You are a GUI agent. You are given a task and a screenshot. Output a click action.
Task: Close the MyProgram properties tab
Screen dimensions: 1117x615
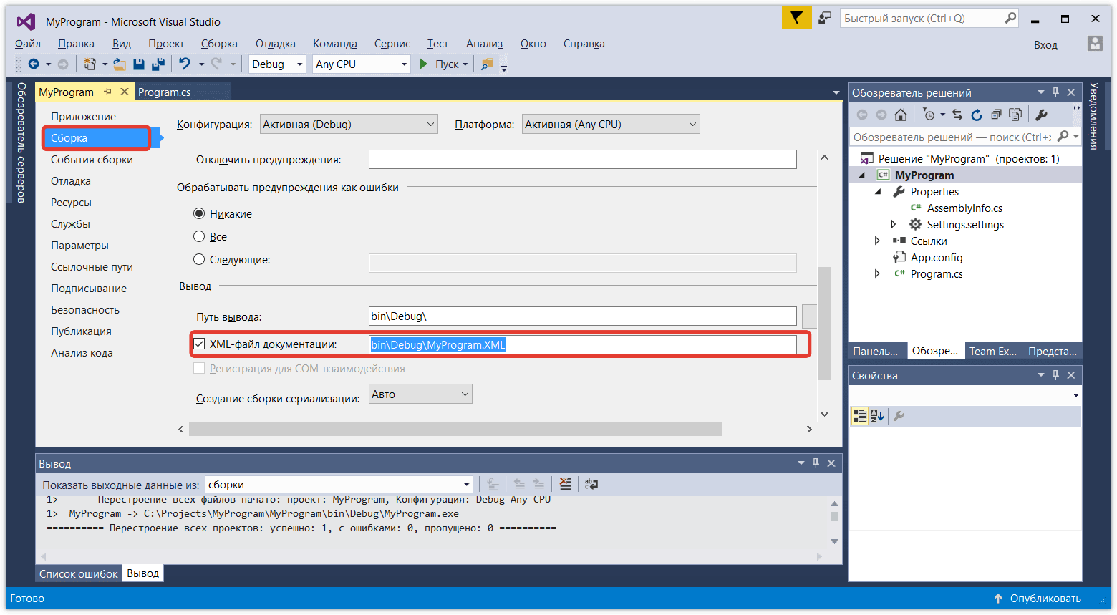coord(124,92)
